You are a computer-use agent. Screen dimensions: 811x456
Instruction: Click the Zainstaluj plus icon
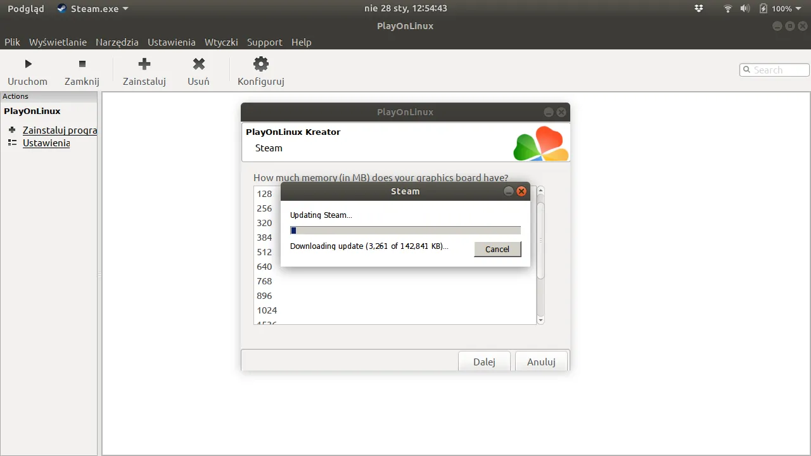click(x=144, y=63)
